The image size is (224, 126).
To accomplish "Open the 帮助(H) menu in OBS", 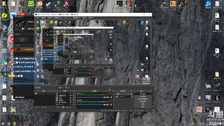I will [x=91, y=18].
